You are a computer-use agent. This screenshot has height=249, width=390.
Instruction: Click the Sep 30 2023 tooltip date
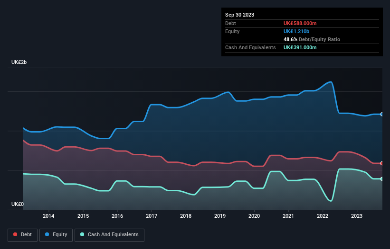tap(240, 15)
